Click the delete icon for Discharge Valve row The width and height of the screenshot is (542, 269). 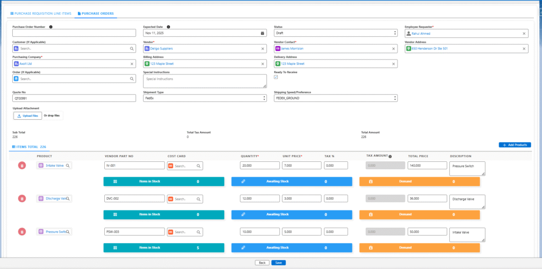click(x=22, y=199)
